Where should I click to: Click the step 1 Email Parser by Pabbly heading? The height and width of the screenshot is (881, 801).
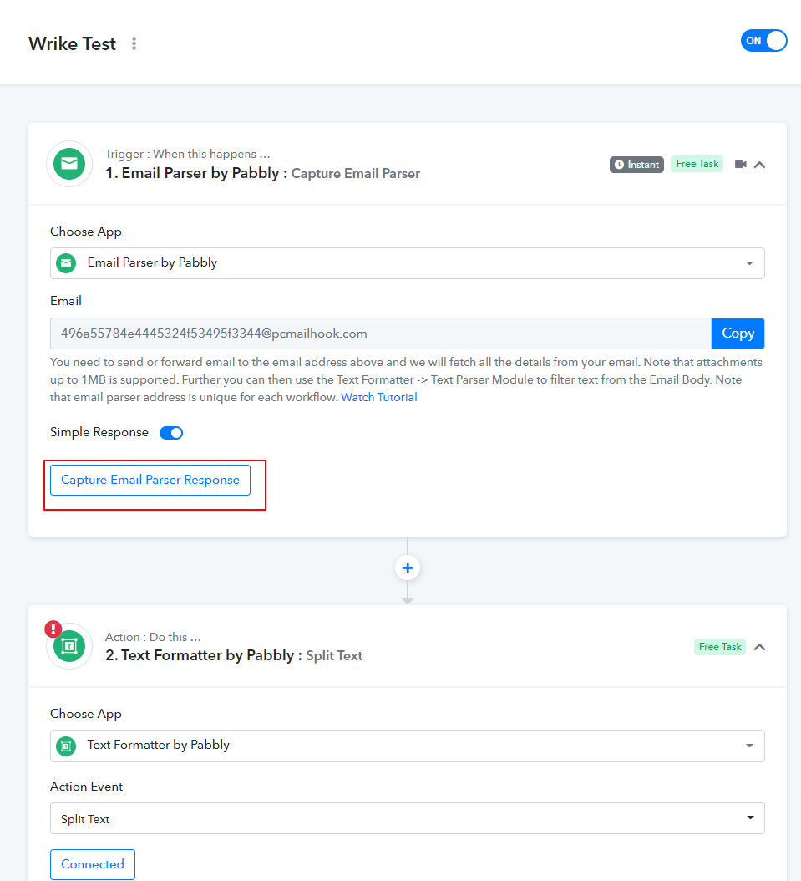tap(263, 173)
